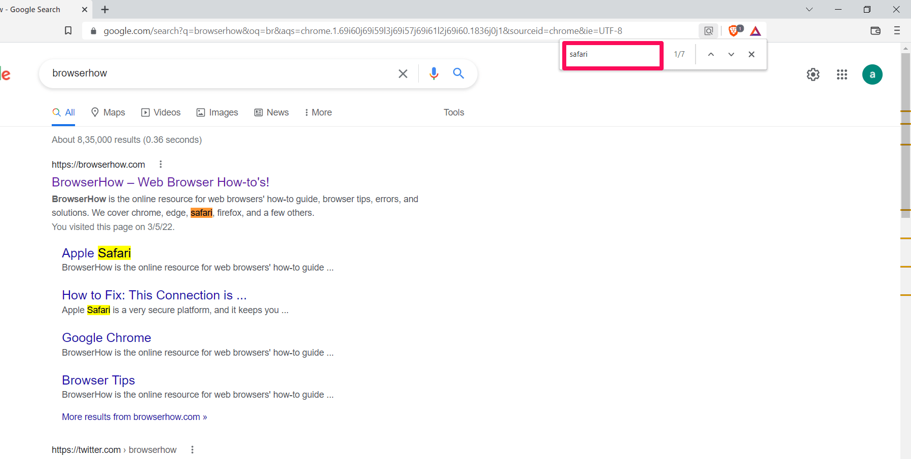Click the padlock site security icon
The image size is (911, 459).
pos(93,31)
